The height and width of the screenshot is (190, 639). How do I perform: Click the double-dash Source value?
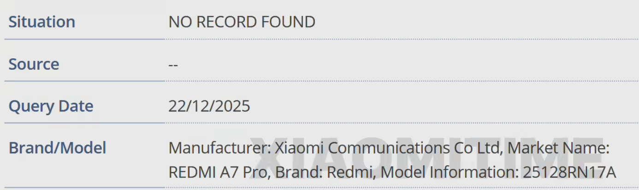[173, 64]
